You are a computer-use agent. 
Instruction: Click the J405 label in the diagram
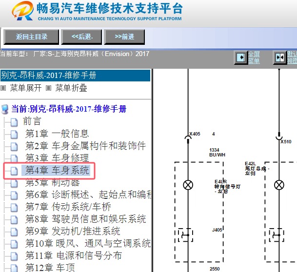click(217, 230)
